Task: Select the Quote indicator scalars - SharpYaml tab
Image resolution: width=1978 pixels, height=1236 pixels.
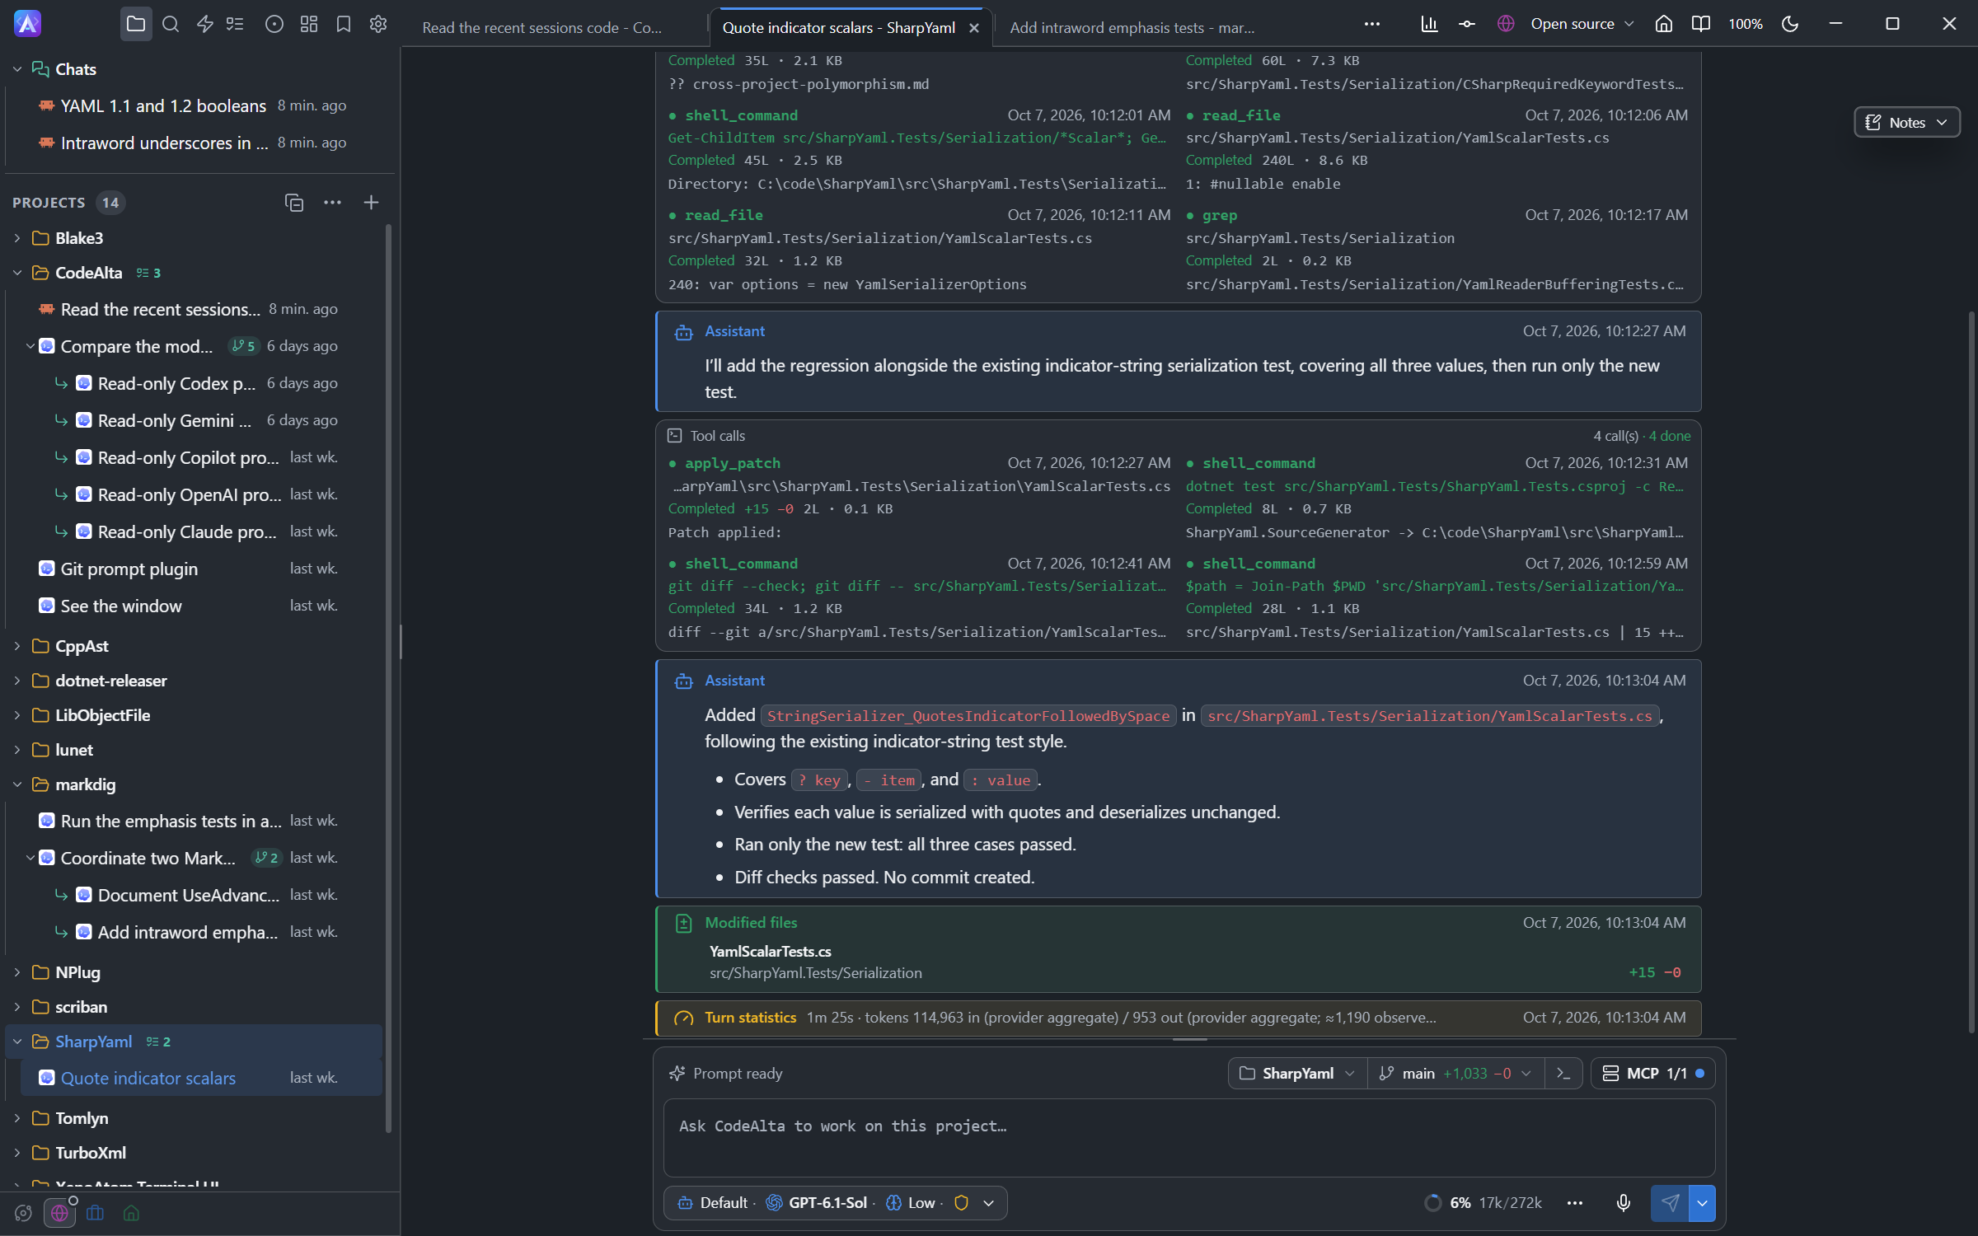Action: point(839,28)
